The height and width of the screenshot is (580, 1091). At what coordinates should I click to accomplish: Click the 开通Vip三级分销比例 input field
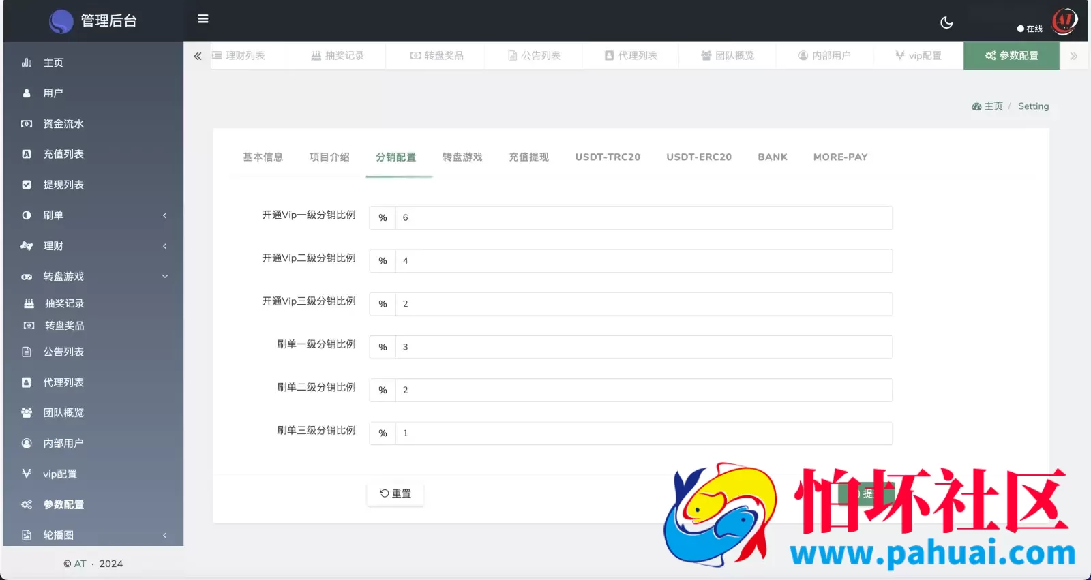[644, 304]
